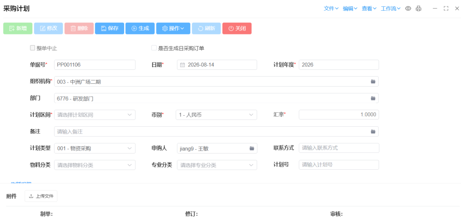
Task: Click the 部门 value 6776 - 研发部门
Action: coord(75,99)
